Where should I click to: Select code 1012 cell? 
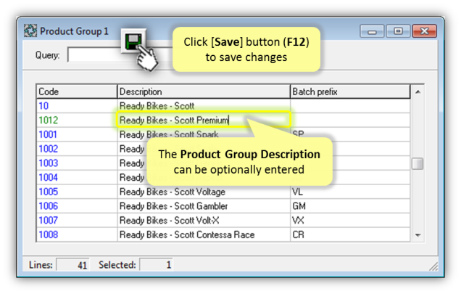[77, 121]
